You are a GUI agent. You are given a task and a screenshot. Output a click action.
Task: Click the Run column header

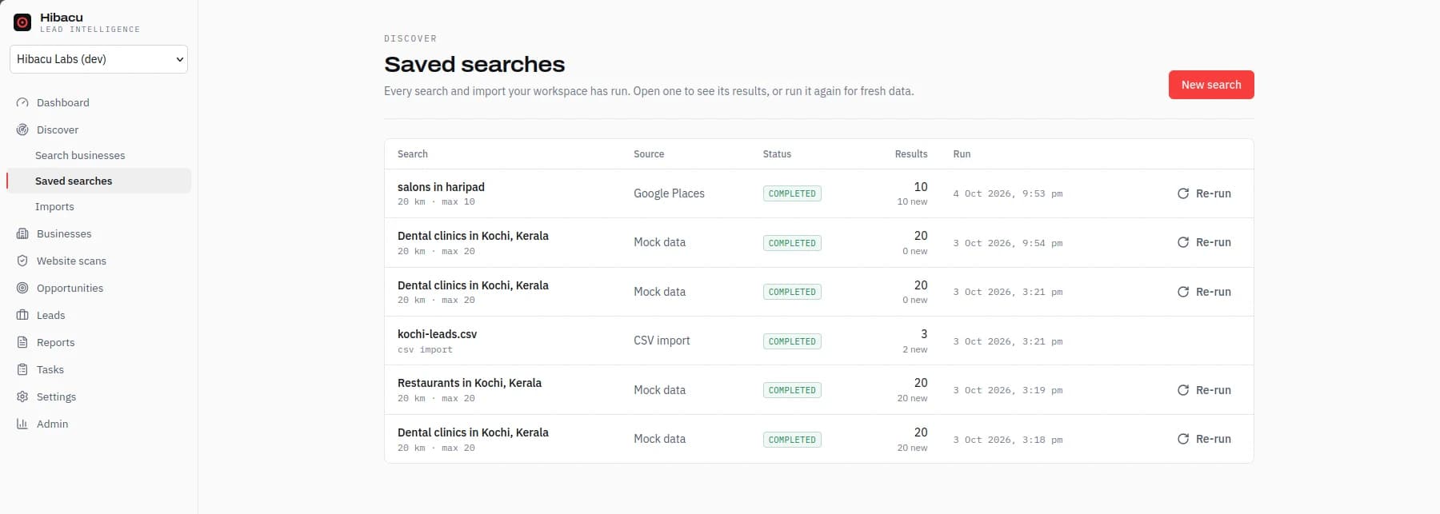962,154
